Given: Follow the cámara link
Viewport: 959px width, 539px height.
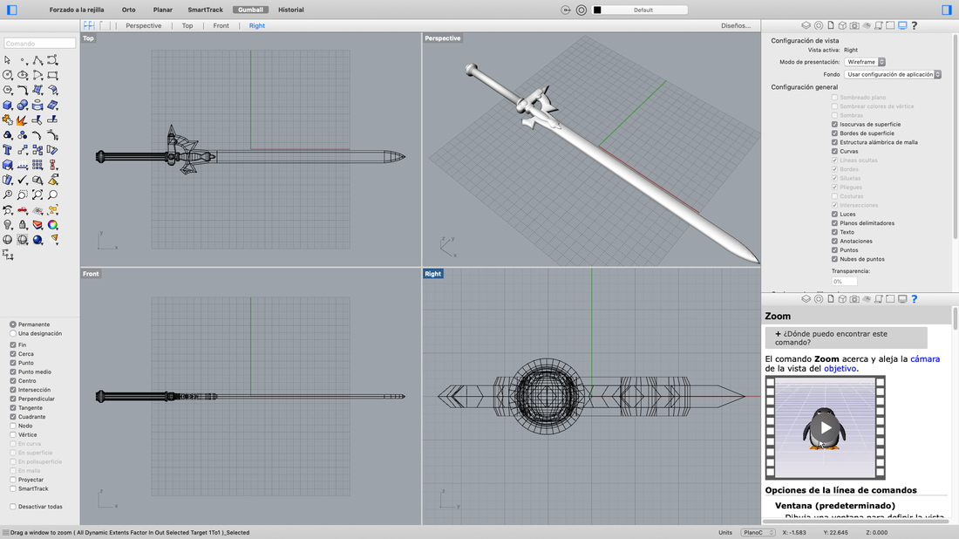Looking at the screenshot, I should coord(925,359).
